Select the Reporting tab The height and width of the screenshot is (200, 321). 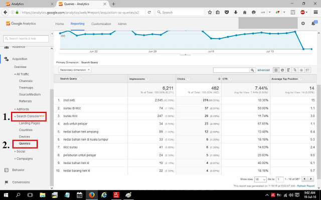pyautogui.click(x=77, y=23)
